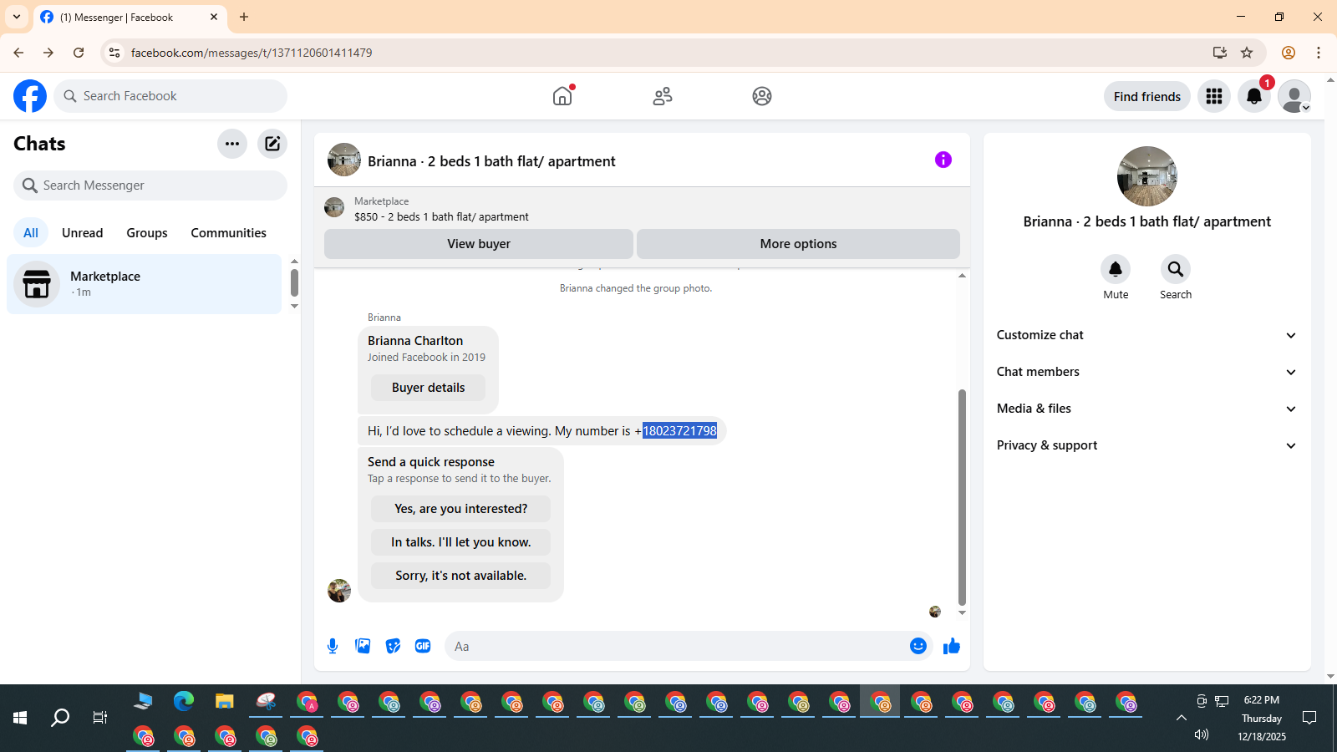Expand the Chat members section
Viewport: 1337px width, 752px height.
pyautogui.click(x=1147, y=372)
